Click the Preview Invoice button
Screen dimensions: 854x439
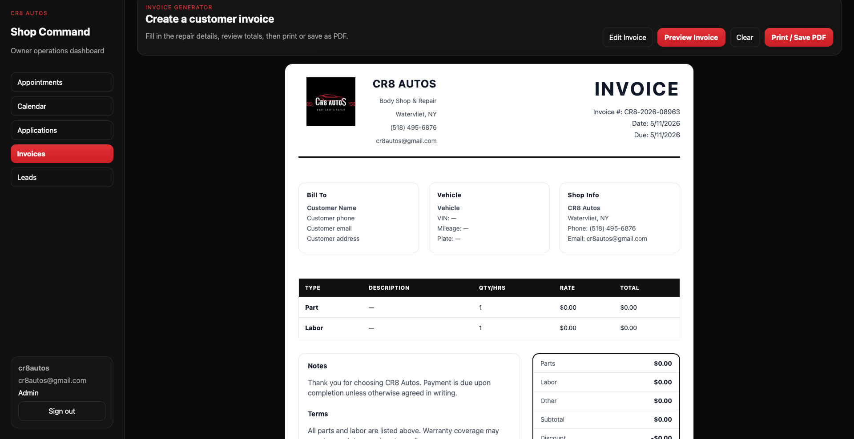click(691, 37)
